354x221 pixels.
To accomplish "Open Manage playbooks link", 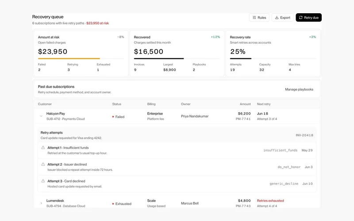I will click(x=299, y=89).
